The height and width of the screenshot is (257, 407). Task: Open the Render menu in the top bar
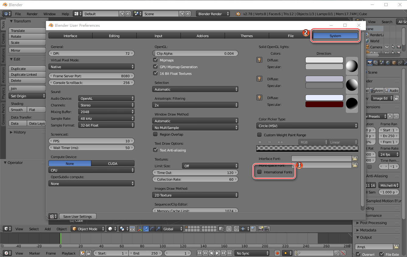(x=32, y=14)
